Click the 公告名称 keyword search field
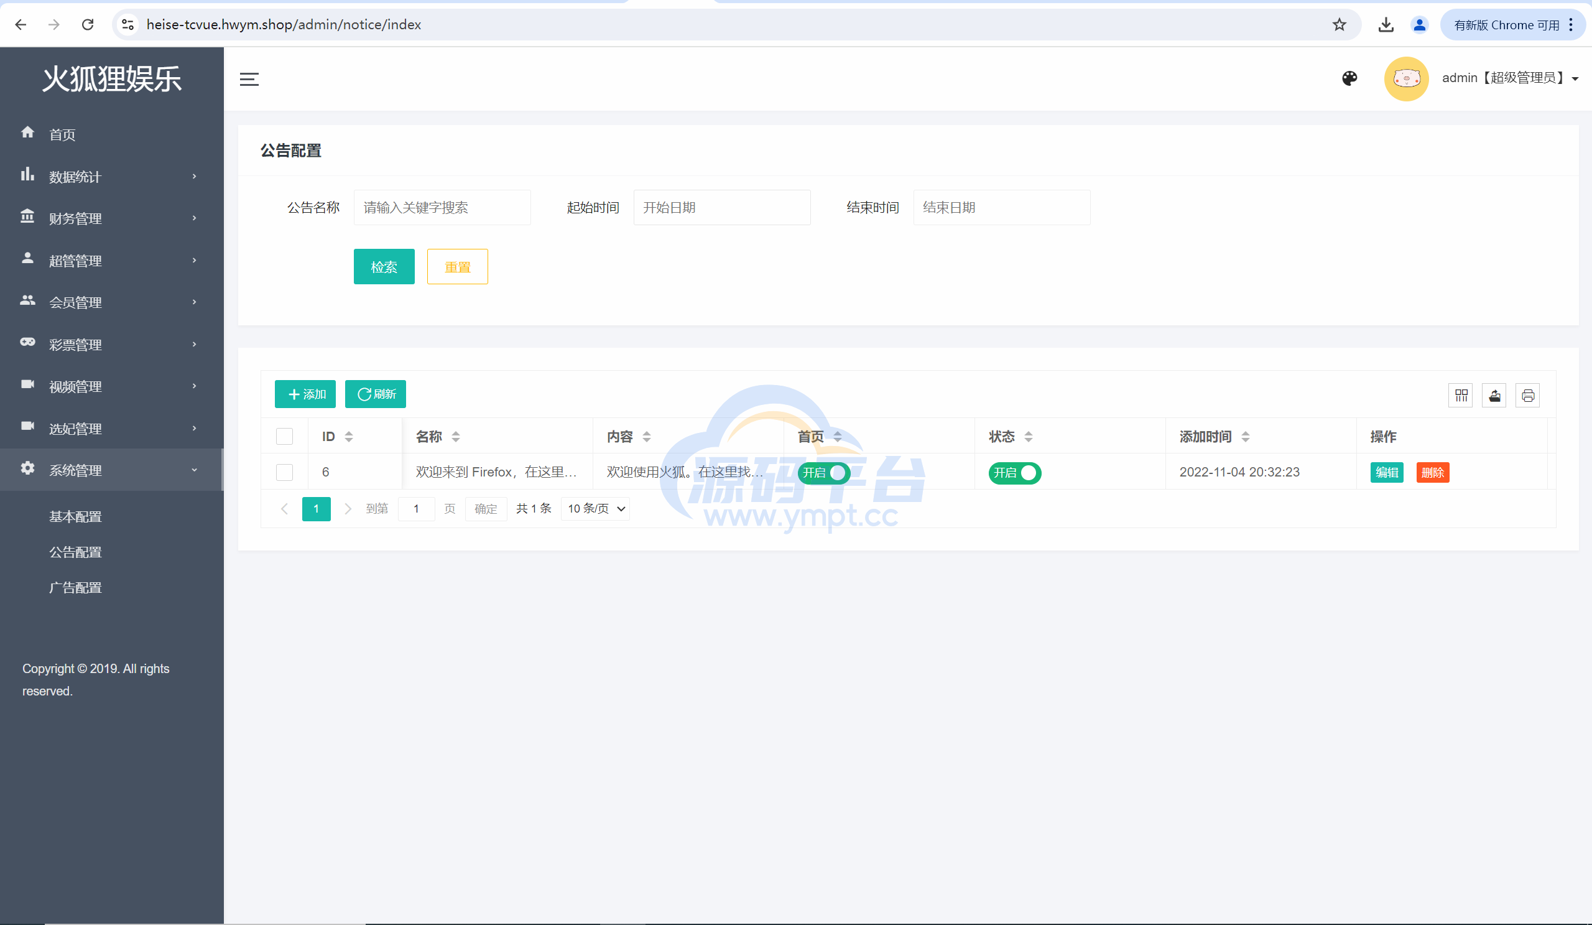1592x925 pixels. tap(442, 207)
